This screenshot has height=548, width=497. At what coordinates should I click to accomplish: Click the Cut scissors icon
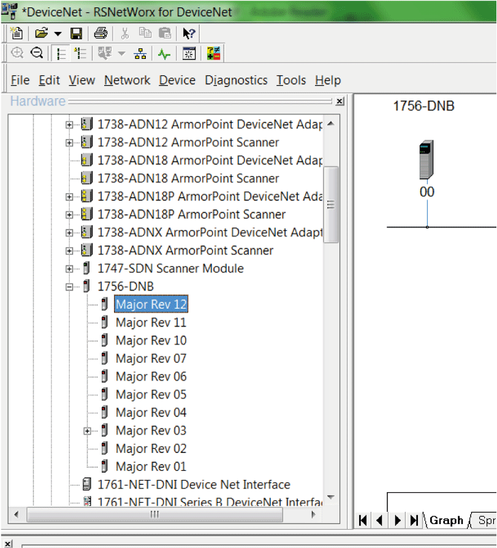(125, 34)
